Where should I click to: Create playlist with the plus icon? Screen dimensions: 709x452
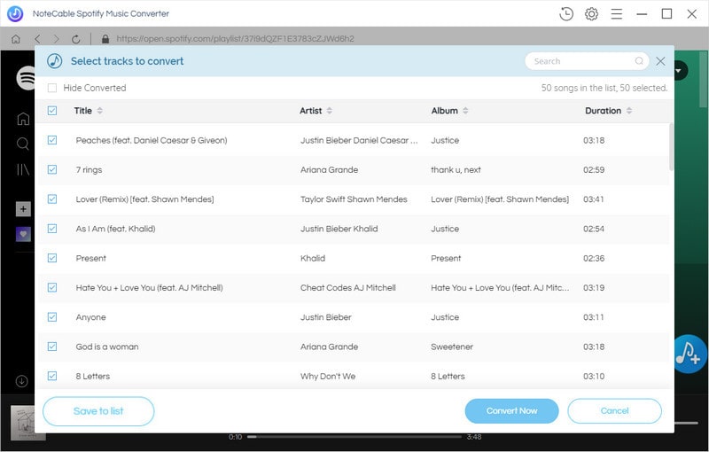point(24,209)
